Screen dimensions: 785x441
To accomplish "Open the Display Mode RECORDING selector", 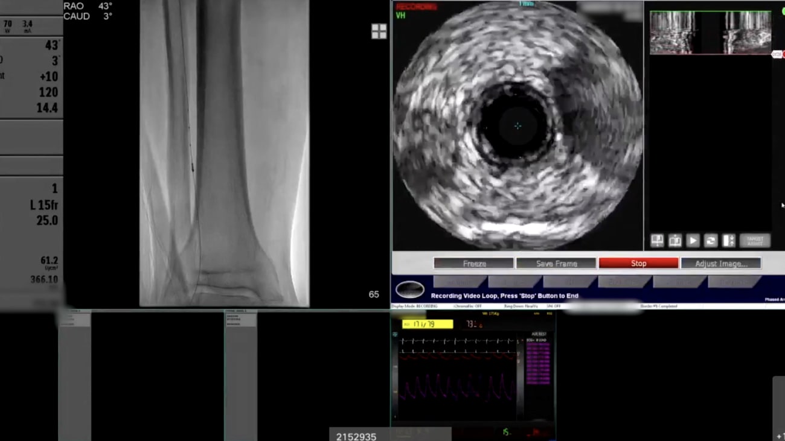I will pyautogui.click(x=414, y=306).
